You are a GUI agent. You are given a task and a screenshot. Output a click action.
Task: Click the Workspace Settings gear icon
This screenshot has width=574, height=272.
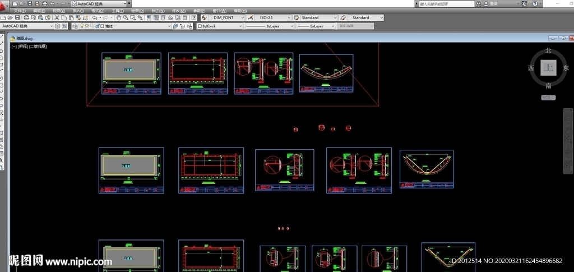click(x=57, y=26)
